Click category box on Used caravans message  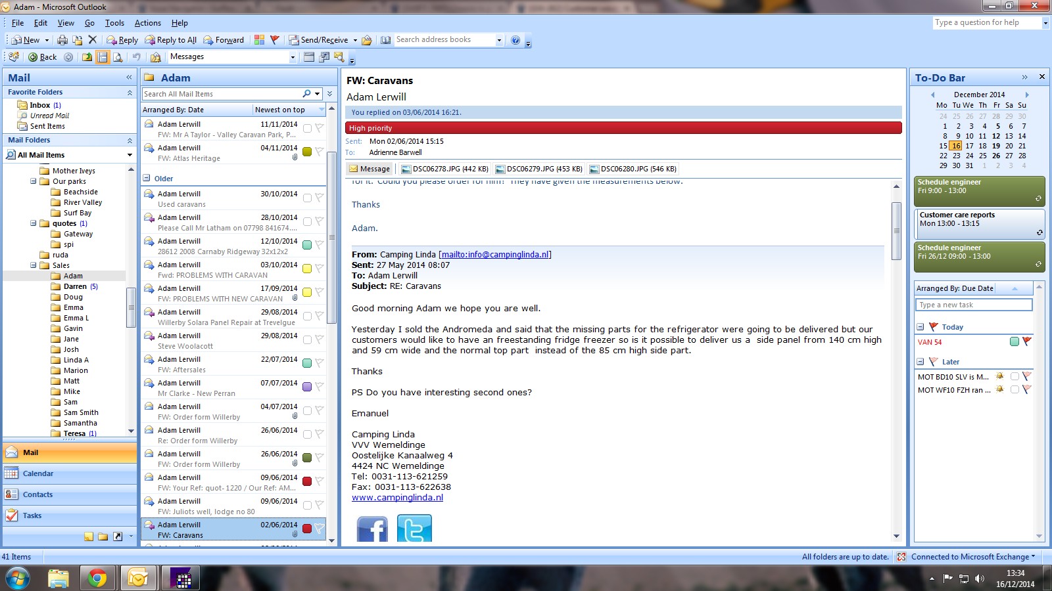click(x=307, y=198)
